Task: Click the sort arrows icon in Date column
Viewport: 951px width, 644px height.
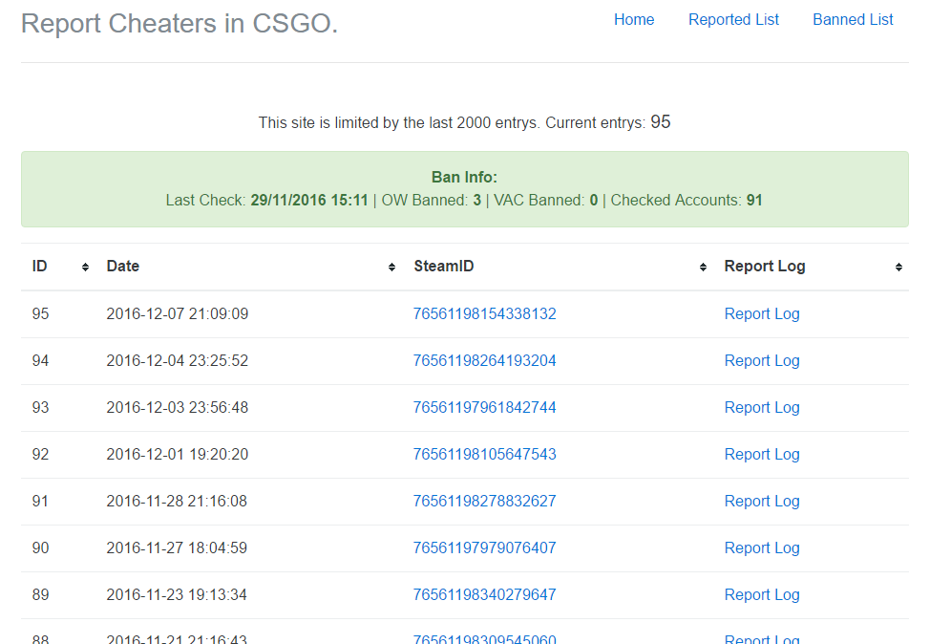Action: 392,268
